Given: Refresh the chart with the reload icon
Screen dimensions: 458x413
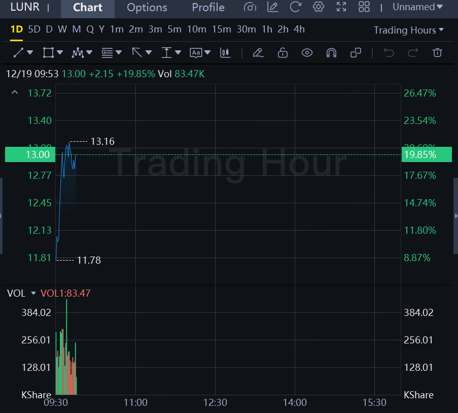Looking at the screenshot, I should coord(295,7).
